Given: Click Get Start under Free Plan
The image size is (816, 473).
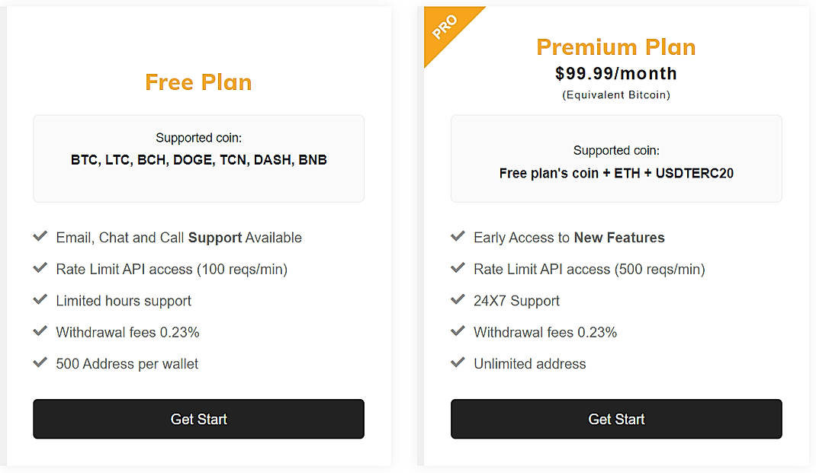Looking at the screenshot, I should pyautogui.click(x=198, y=419).
